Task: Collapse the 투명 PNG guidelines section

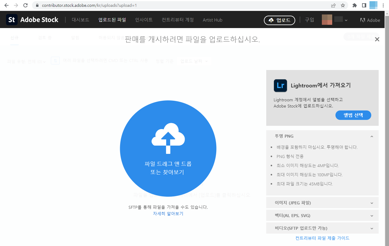Action: coord(372,136)
